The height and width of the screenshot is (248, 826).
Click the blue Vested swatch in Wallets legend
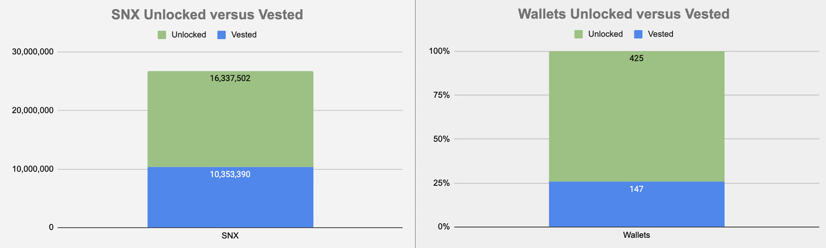(637, 34)
